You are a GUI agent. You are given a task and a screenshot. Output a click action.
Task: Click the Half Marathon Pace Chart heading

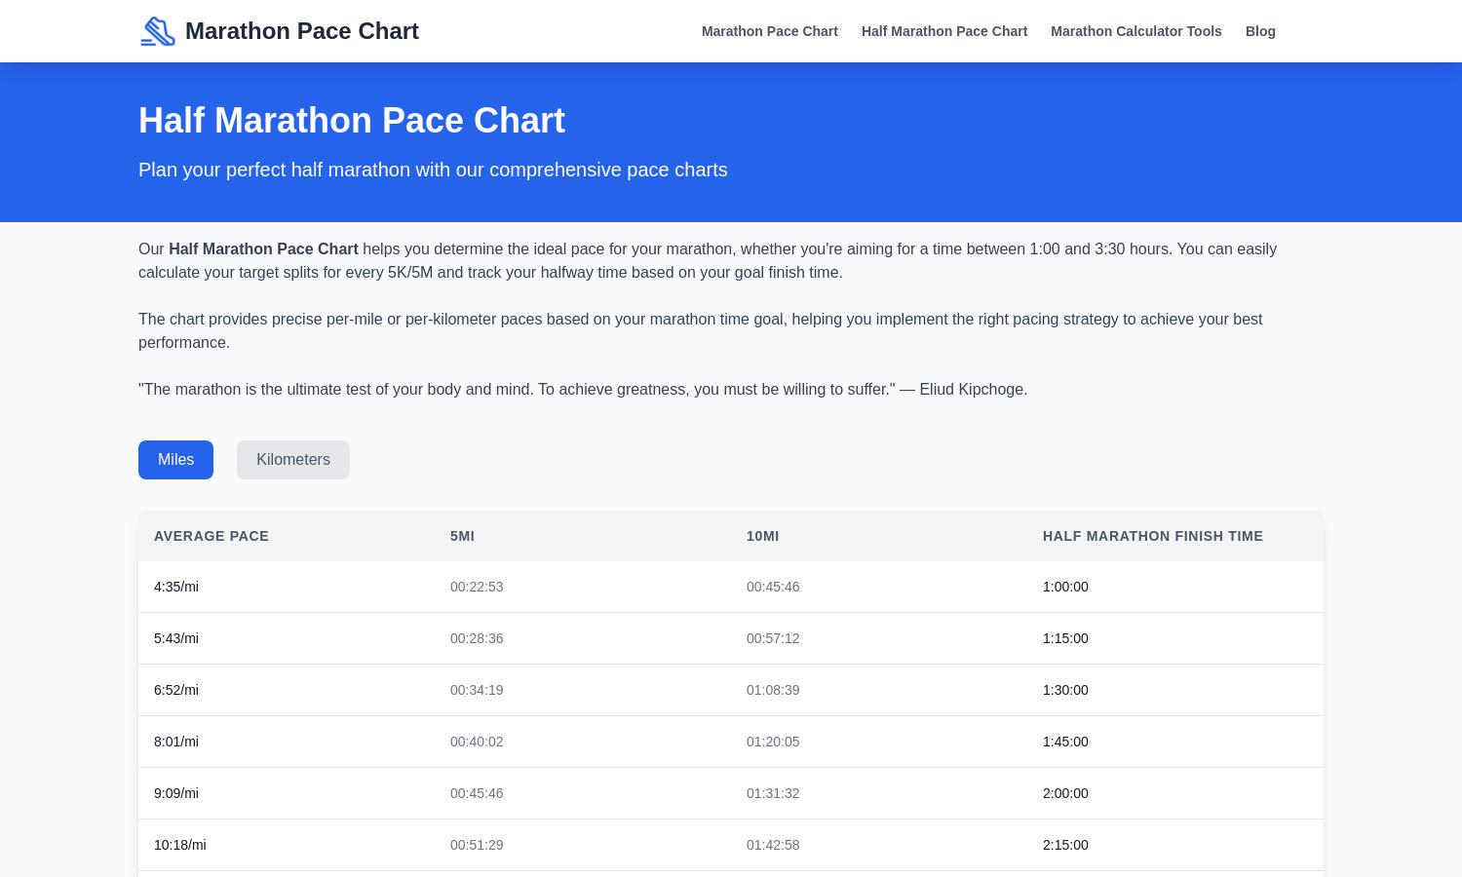click(352, 121)
